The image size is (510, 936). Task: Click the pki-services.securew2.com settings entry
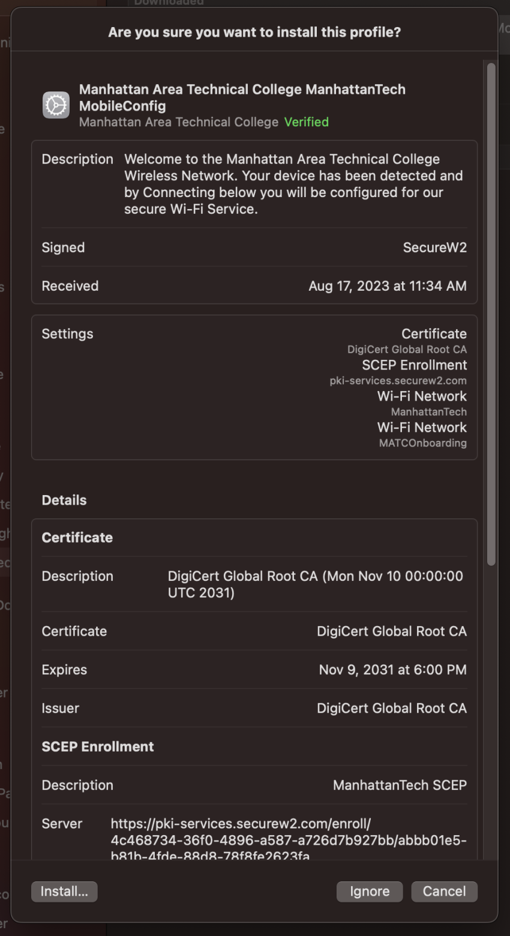[x=398, y=381]
